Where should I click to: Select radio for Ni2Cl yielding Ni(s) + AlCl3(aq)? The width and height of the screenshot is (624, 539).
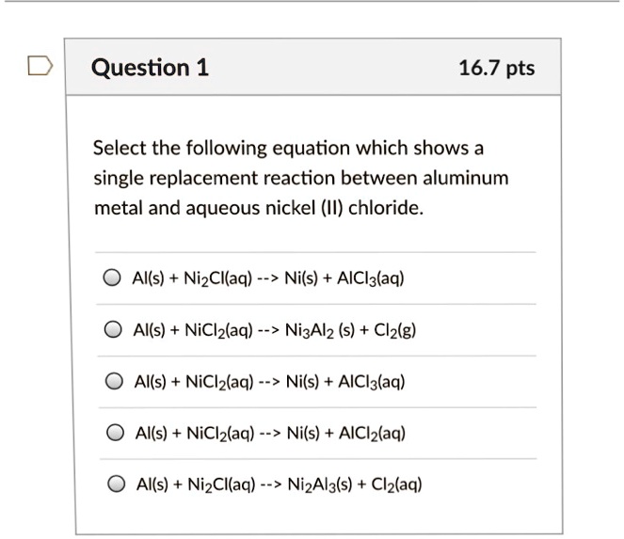(x=113, y=278)
